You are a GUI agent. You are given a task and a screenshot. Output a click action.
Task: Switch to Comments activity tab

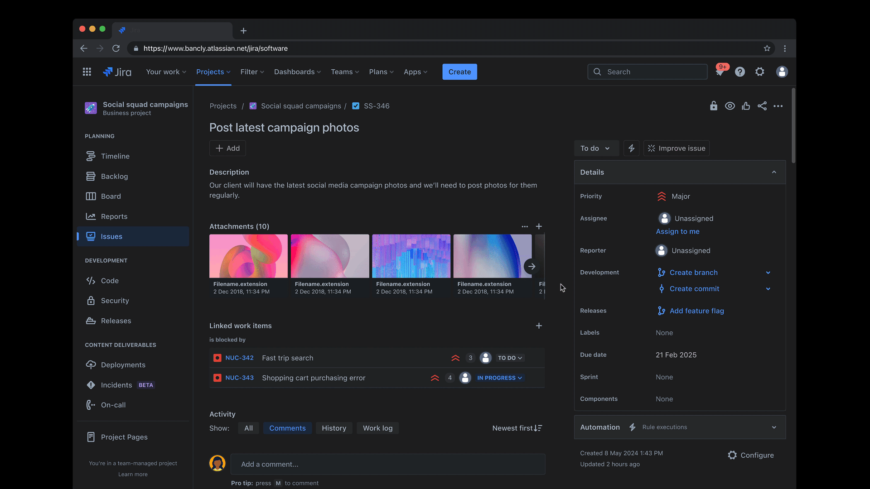pyautogui.click(x=287, y=428)
